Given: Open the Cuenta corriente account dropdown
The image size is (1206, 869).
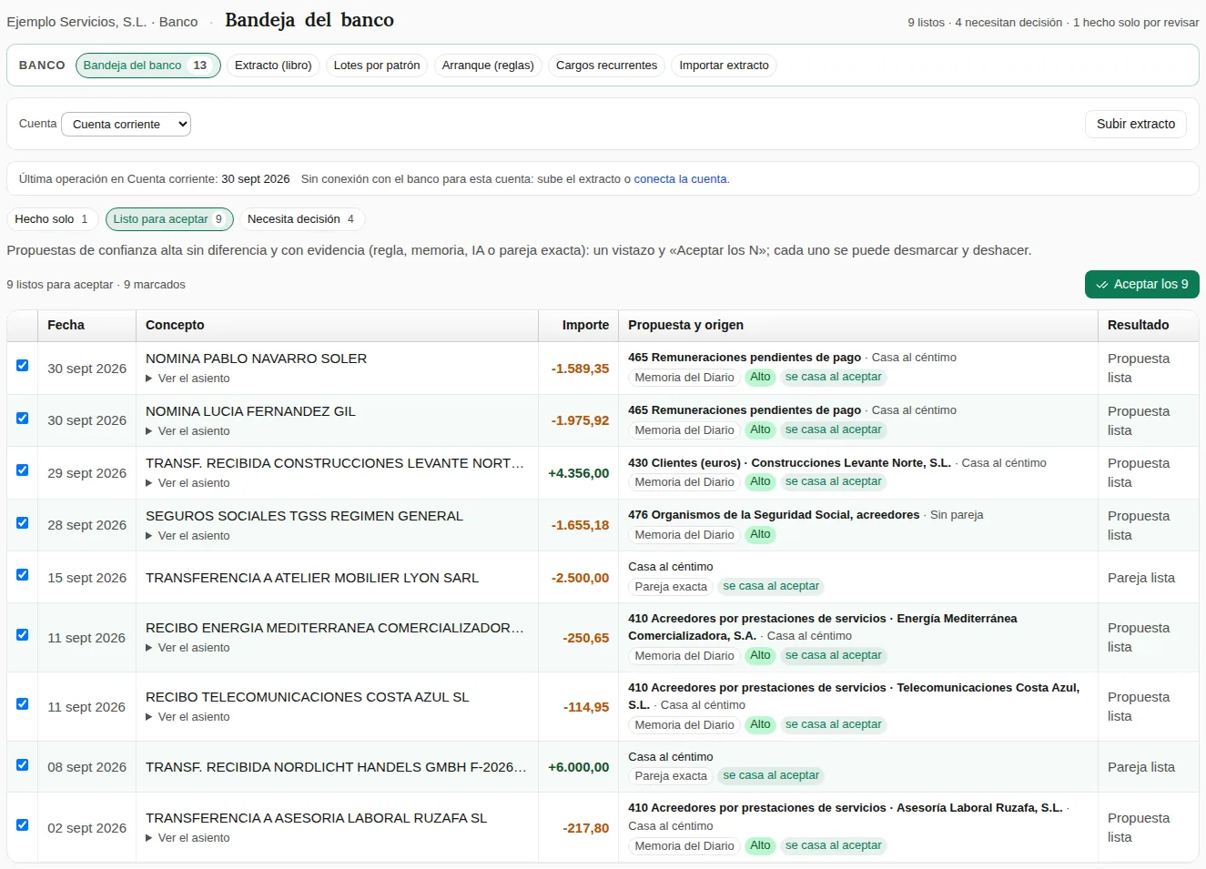Looking at the screenshot, I should [126, 124].
